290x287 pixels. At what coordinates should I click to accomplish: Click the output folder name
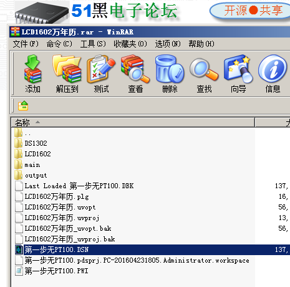pos(36,175)
